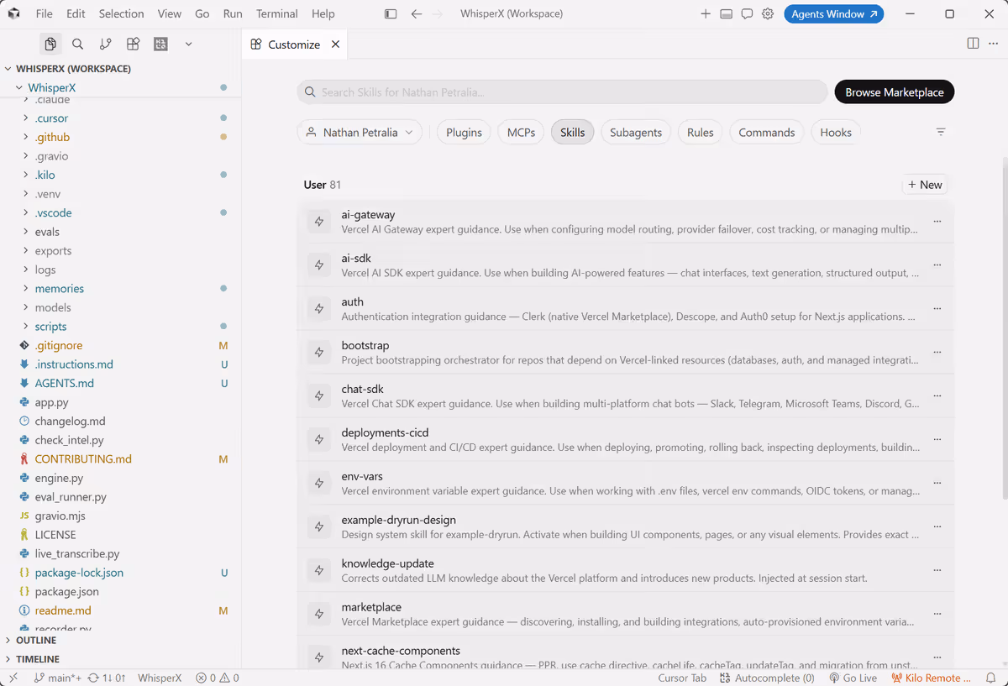The image size is (1008, 686).
Task: Open the Agents Window
Action: 834,13
